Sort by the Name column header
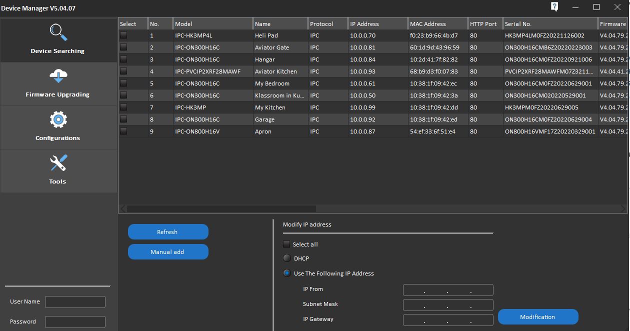The image size is (630, 331). (x=280, y=23)
